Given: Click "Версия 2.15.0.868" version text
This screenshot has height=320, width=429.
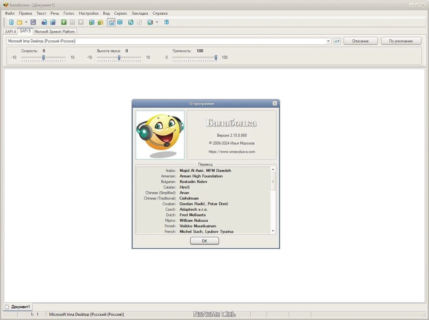Looking at the screenshot, I should [x=232, y=136].
